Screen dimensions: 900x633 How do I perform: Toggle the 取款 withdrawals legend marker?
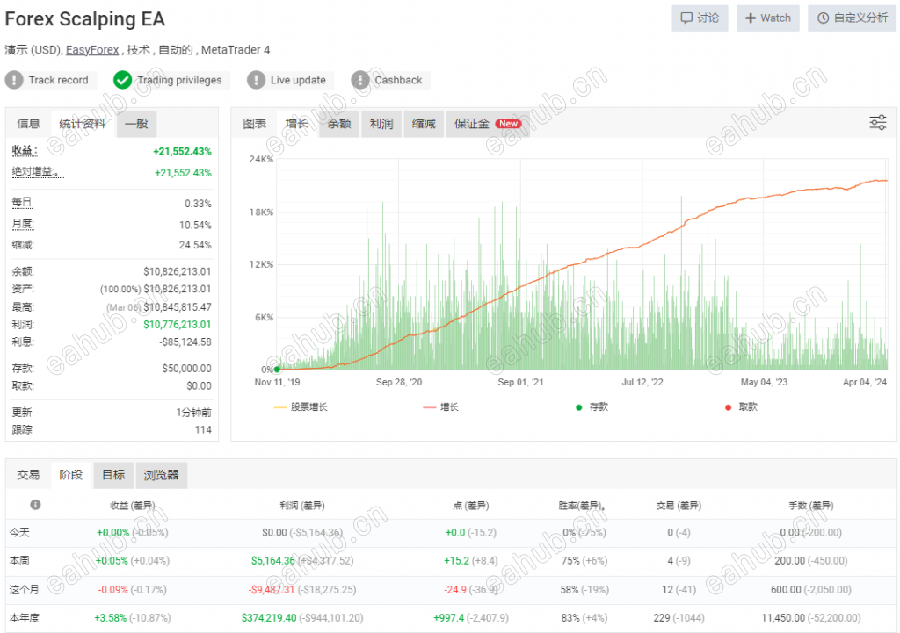click(741, 407)
